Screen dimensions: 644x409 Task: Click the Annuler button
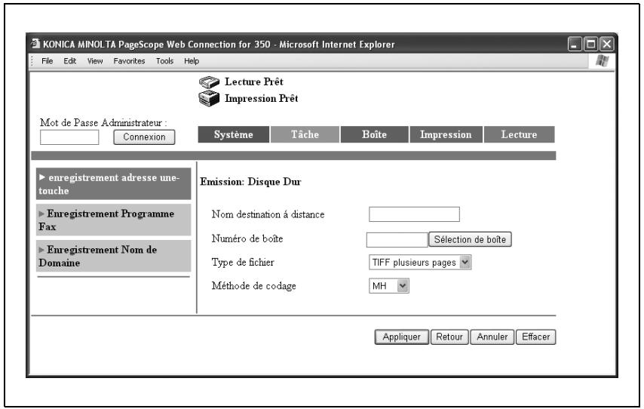pos(492,337)
